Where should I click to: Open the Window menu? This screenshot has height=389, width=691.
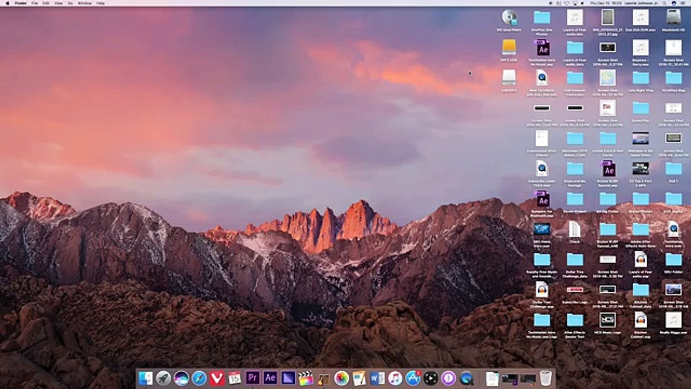[84, 3]
